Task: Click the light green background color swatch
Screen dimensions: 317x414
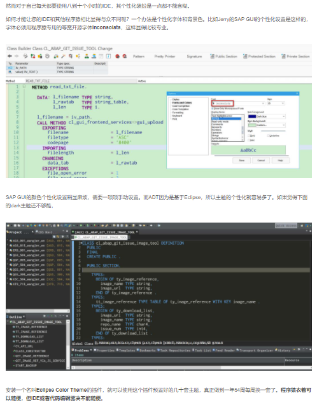Action: tap(252, 125)
